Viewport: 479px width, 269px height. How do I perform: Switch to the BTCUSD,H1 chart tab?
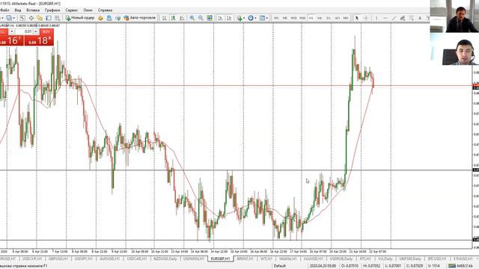[436, 259]
